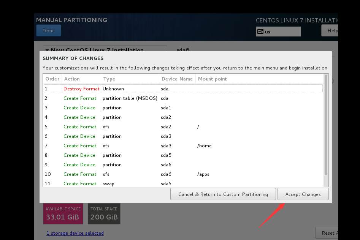Click the keyboard icon beside us
The image size is (360, 240).
(260, 32)
